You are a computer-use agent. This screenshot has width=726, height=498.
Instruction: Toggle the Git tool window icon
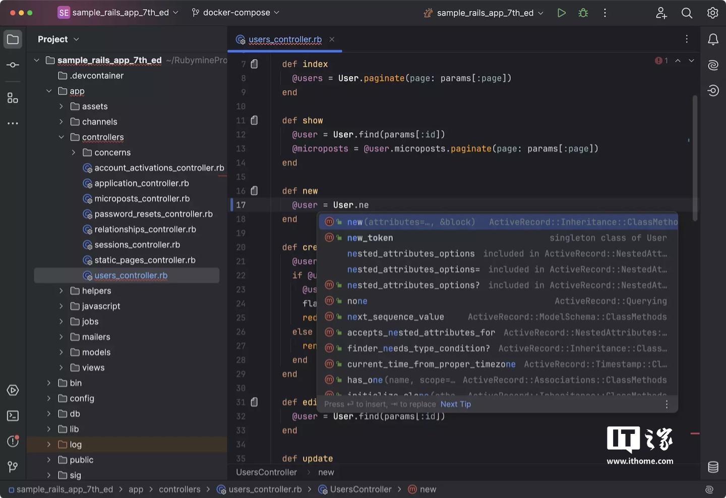pos(13,467)
